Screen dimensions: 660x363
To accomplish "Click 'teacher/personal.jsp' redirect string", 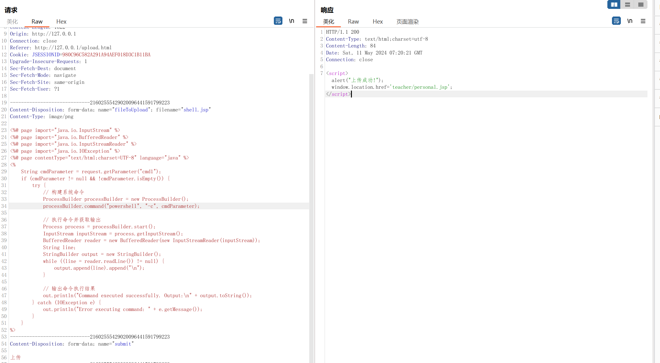I will pyautogui.click(x=420, y=87).
